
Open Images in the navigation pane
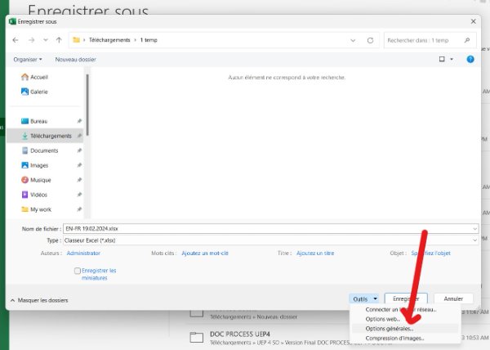coord(34,165)
